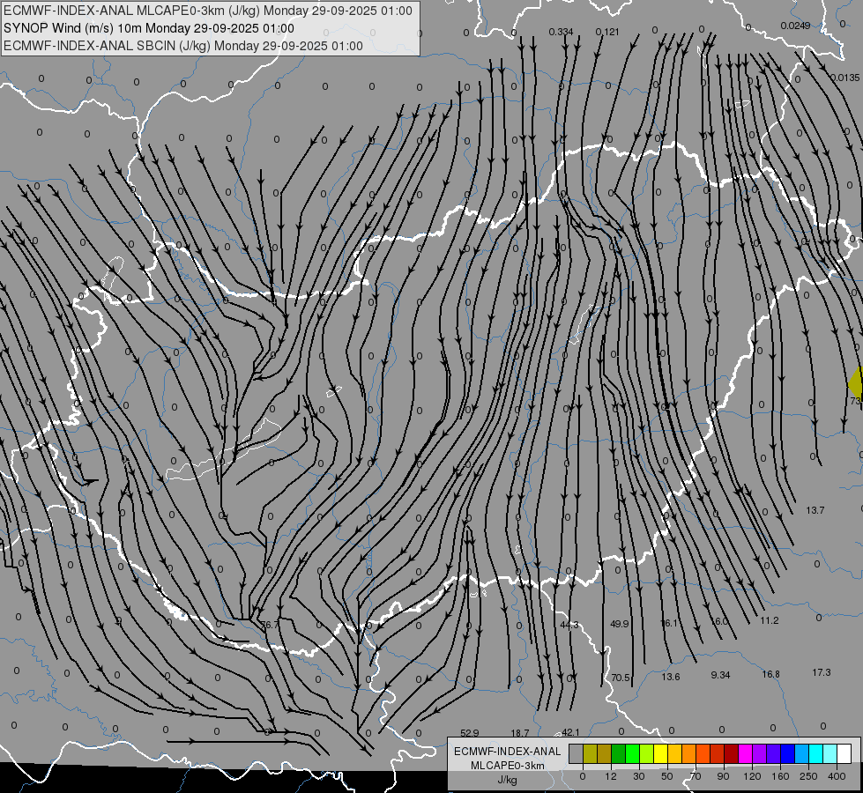Click the legend unit label J/kg

[507, 780]
